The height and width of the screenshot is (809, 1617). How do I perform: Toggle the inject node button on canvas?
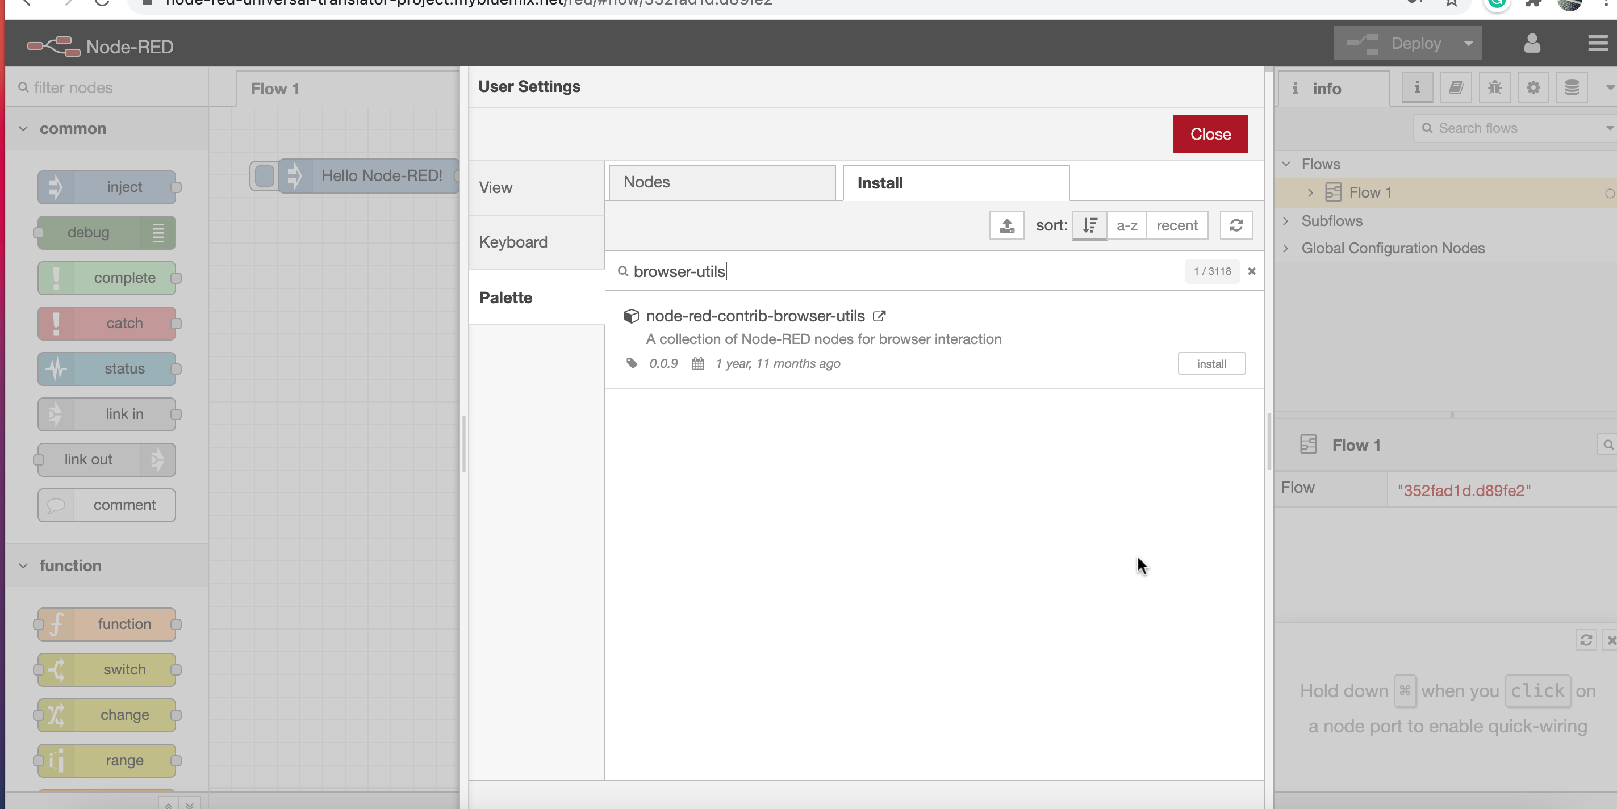click(264, 176)
